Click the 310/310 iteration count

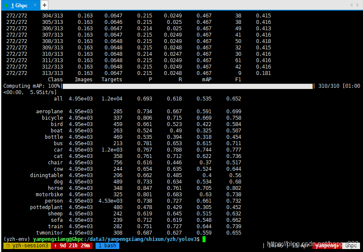[329, 86]
